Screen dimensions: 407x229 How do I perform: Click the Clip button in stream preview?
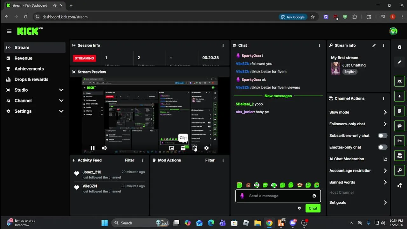(183, 148)
